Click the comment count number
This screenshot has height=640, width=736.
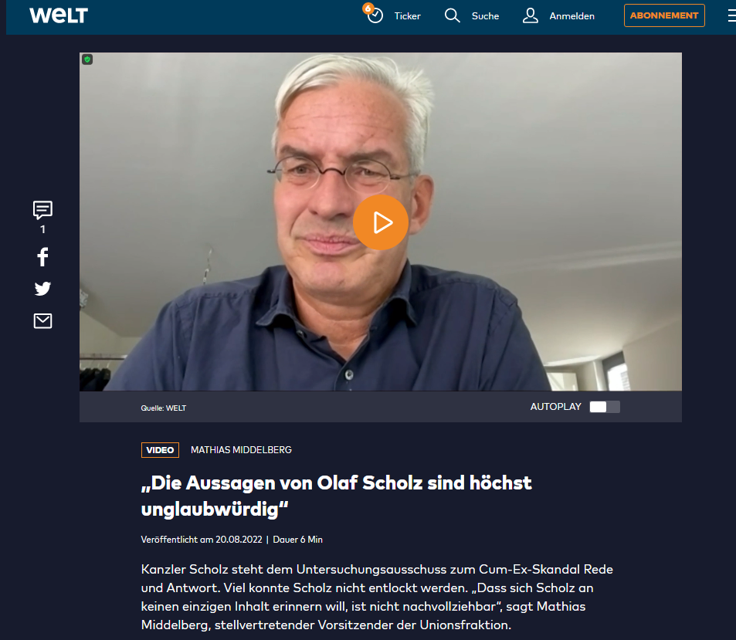point(42,229)
